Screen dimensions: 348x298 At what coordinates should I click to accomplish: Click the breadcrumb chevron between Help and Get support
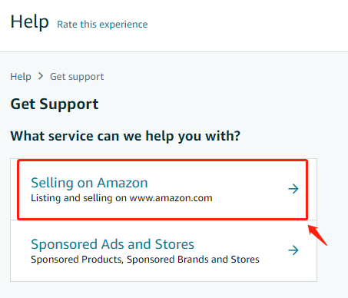pos(41,76)
